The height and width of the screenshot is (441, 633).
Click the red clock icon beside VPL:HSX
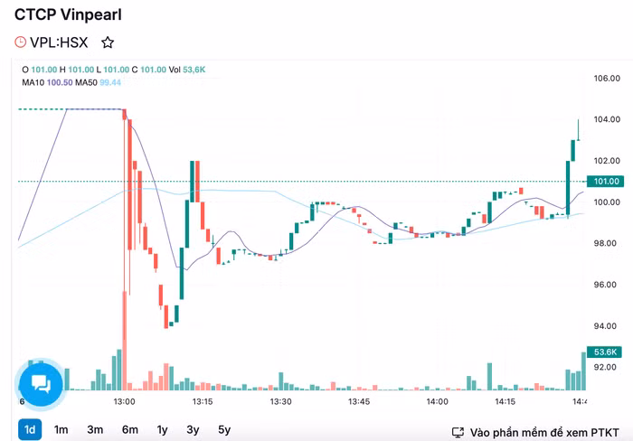pos(21,42)
